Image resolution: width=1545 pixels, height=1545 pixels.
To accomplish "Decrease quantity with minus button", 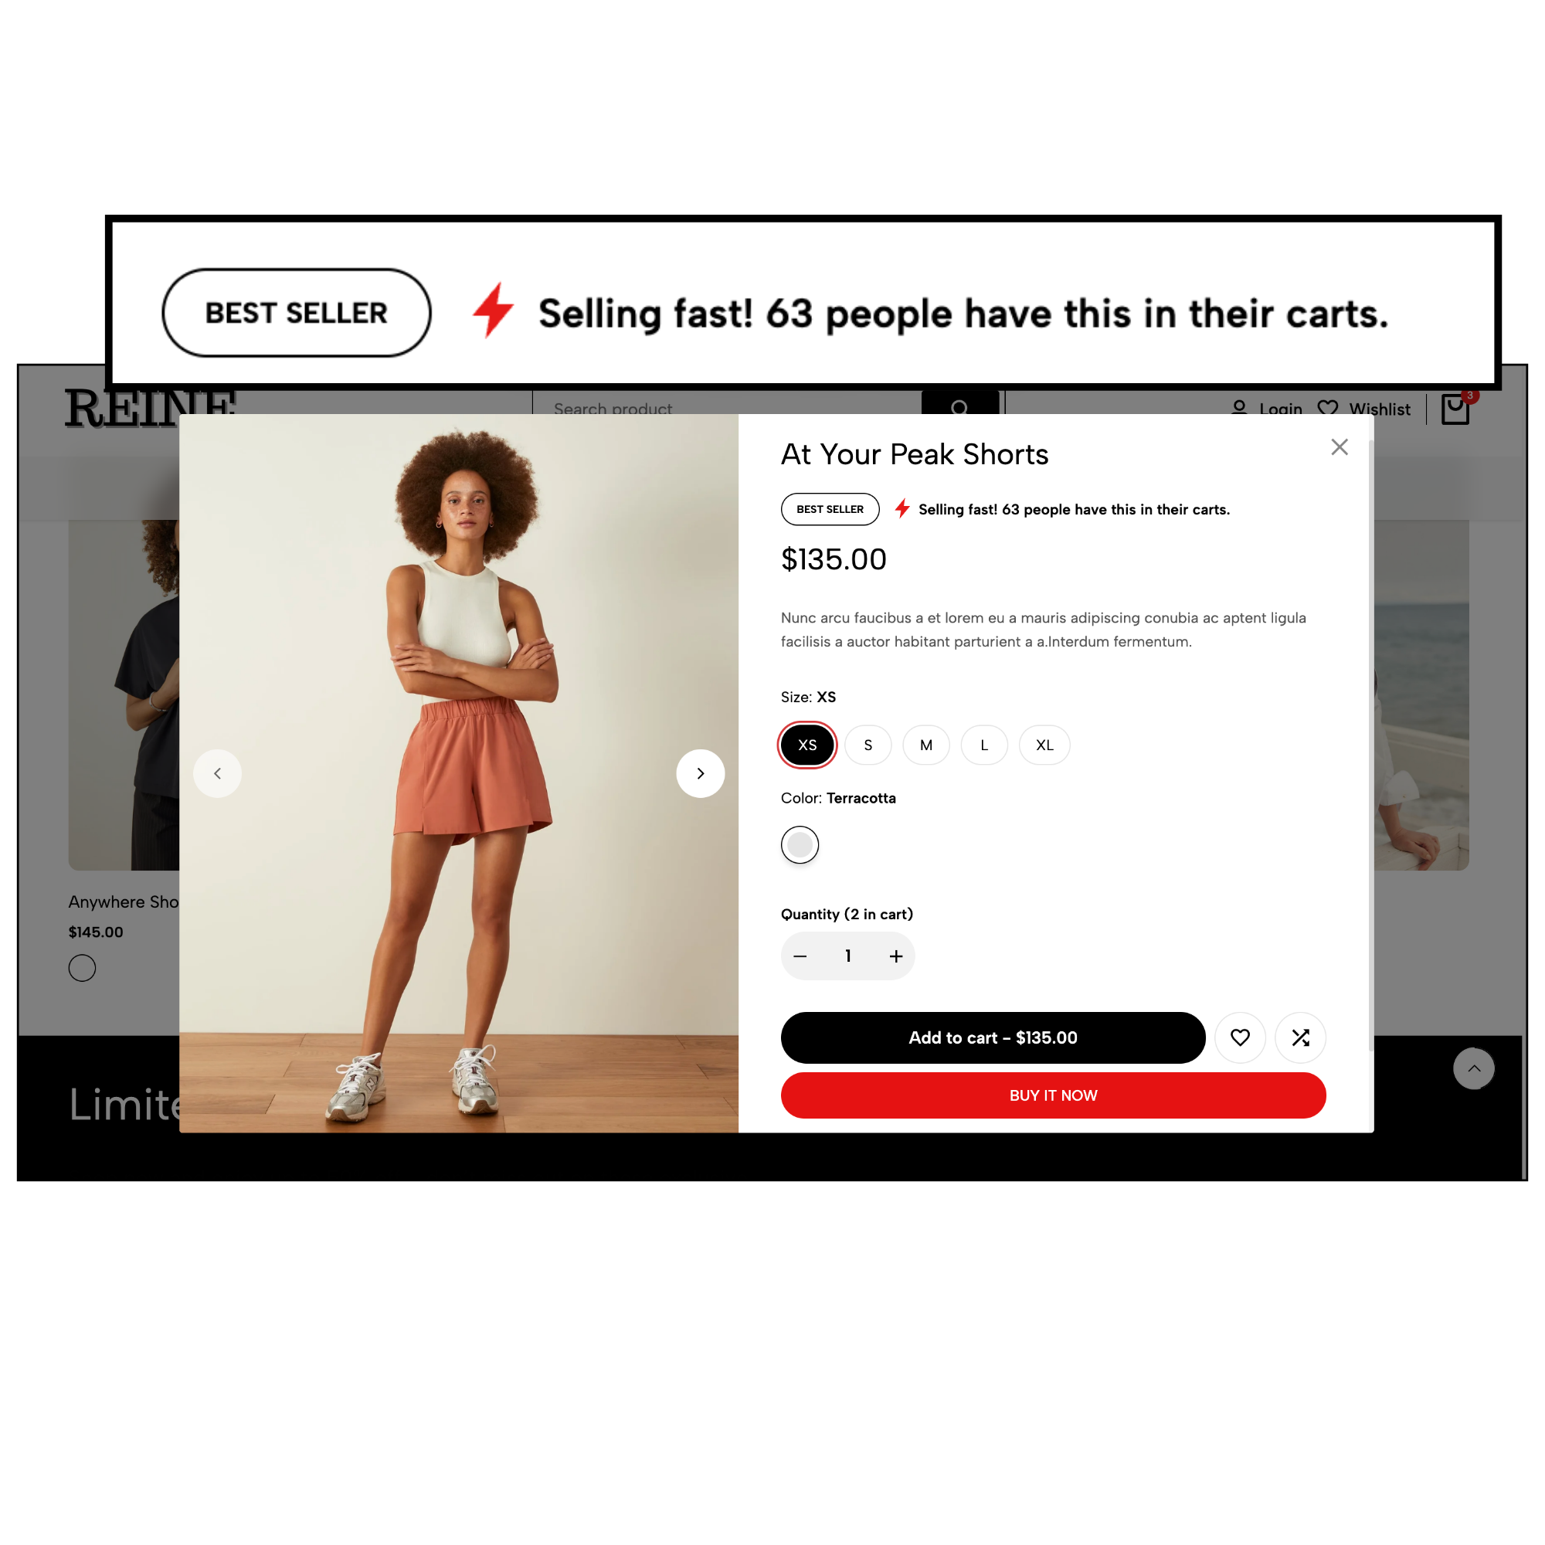I will (800, 956).
